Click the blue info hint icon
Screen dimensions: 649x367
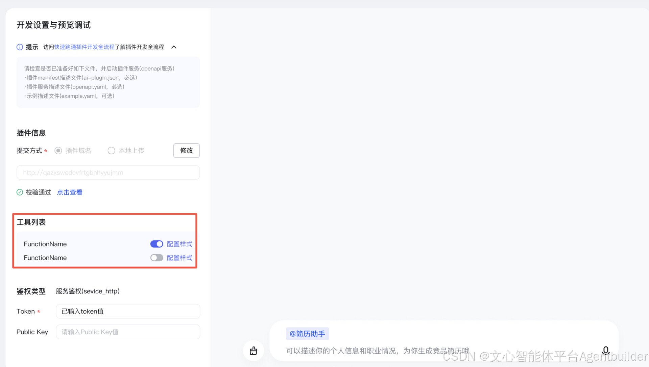coord(20,47)
